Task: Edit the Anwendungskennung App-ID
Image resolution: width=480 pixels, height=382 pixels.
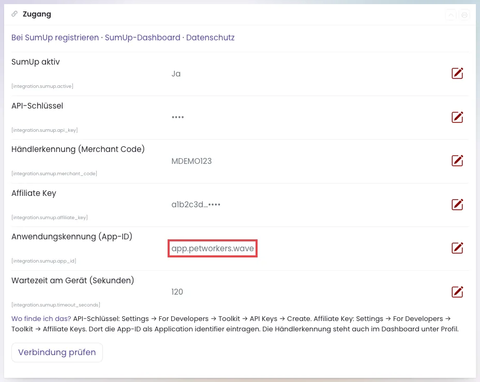Action: pos(457,248)
